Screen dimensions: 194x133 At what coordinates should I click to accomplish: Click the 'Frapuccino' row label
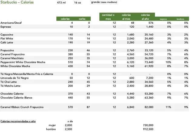(x=7, y=50)
